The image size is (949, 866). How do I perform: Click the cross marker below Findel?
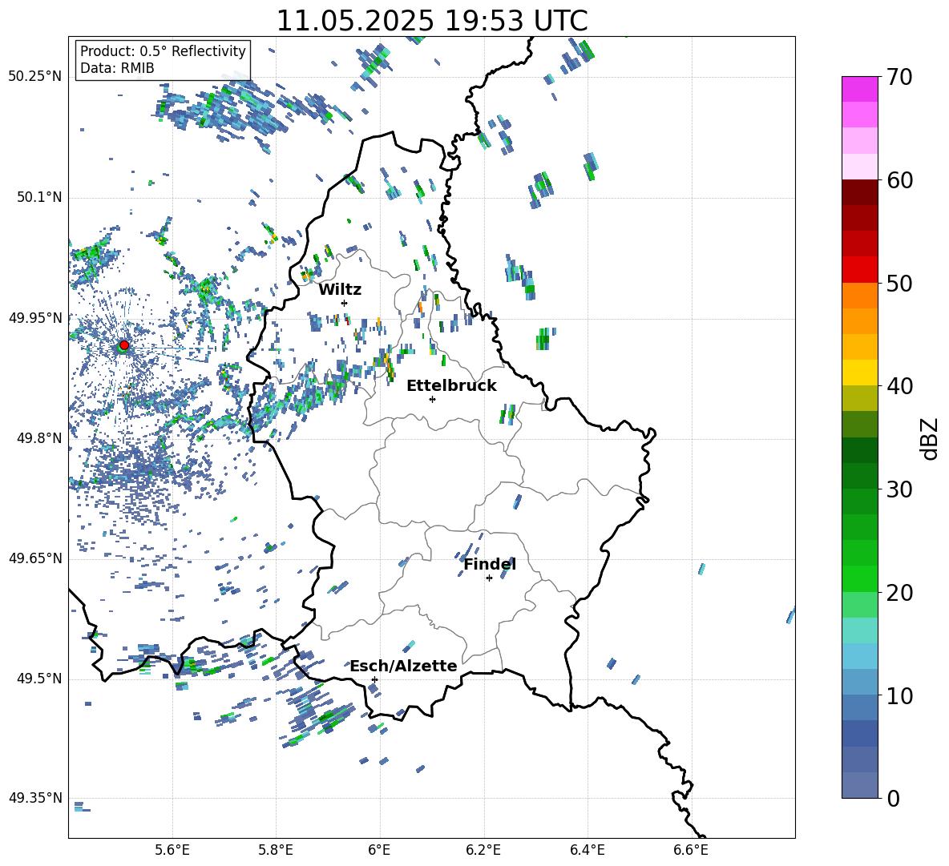[x=489, y=578]
